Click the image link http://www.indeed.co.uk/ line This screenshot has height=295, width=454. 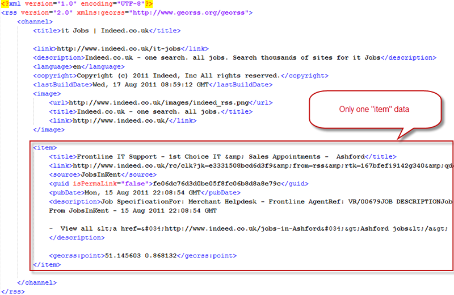click(x=123, y=121)
